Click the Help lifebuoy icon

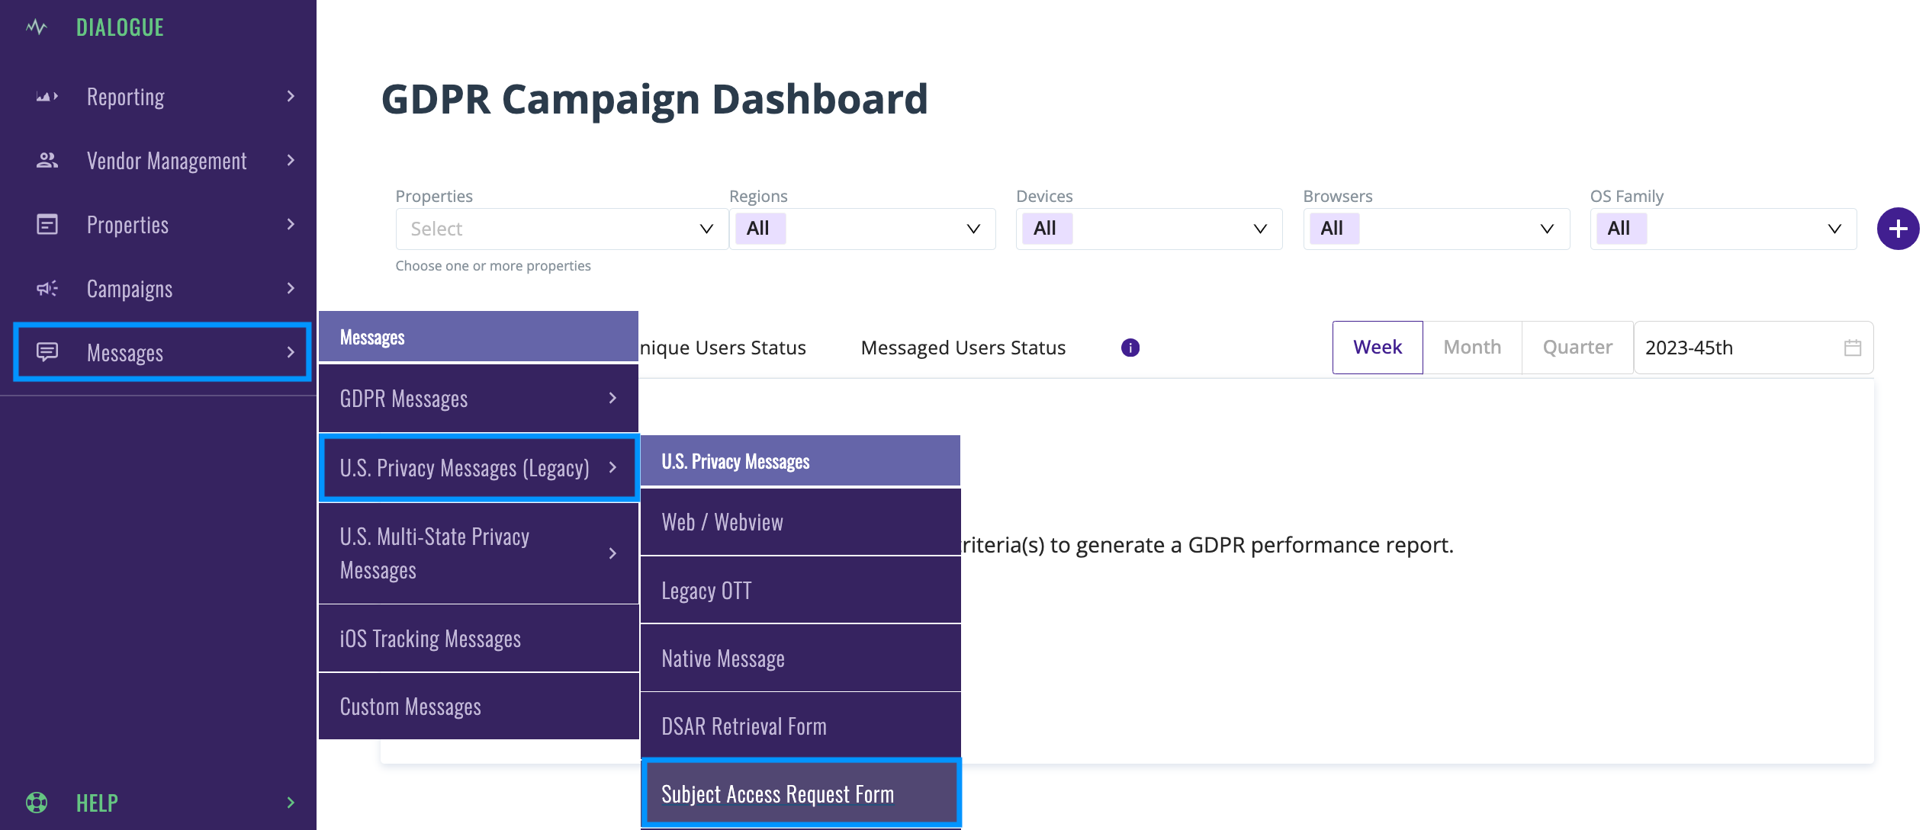point(36,802)
